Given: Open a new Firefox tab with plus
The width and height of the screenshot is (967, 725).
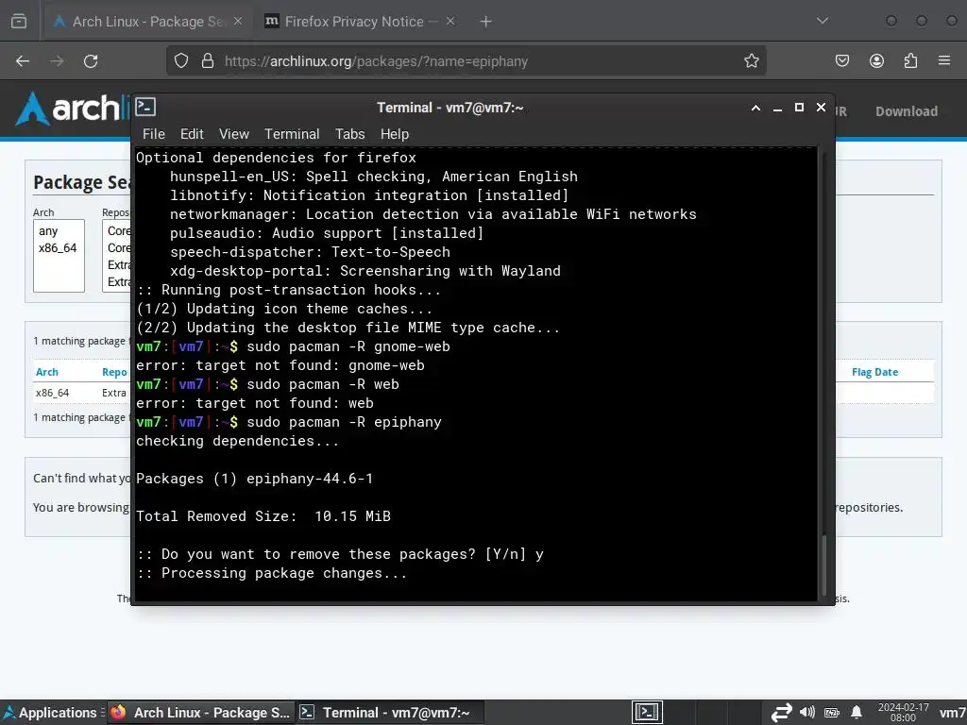Looking at the screenshot, I should [x=486, y=22].
